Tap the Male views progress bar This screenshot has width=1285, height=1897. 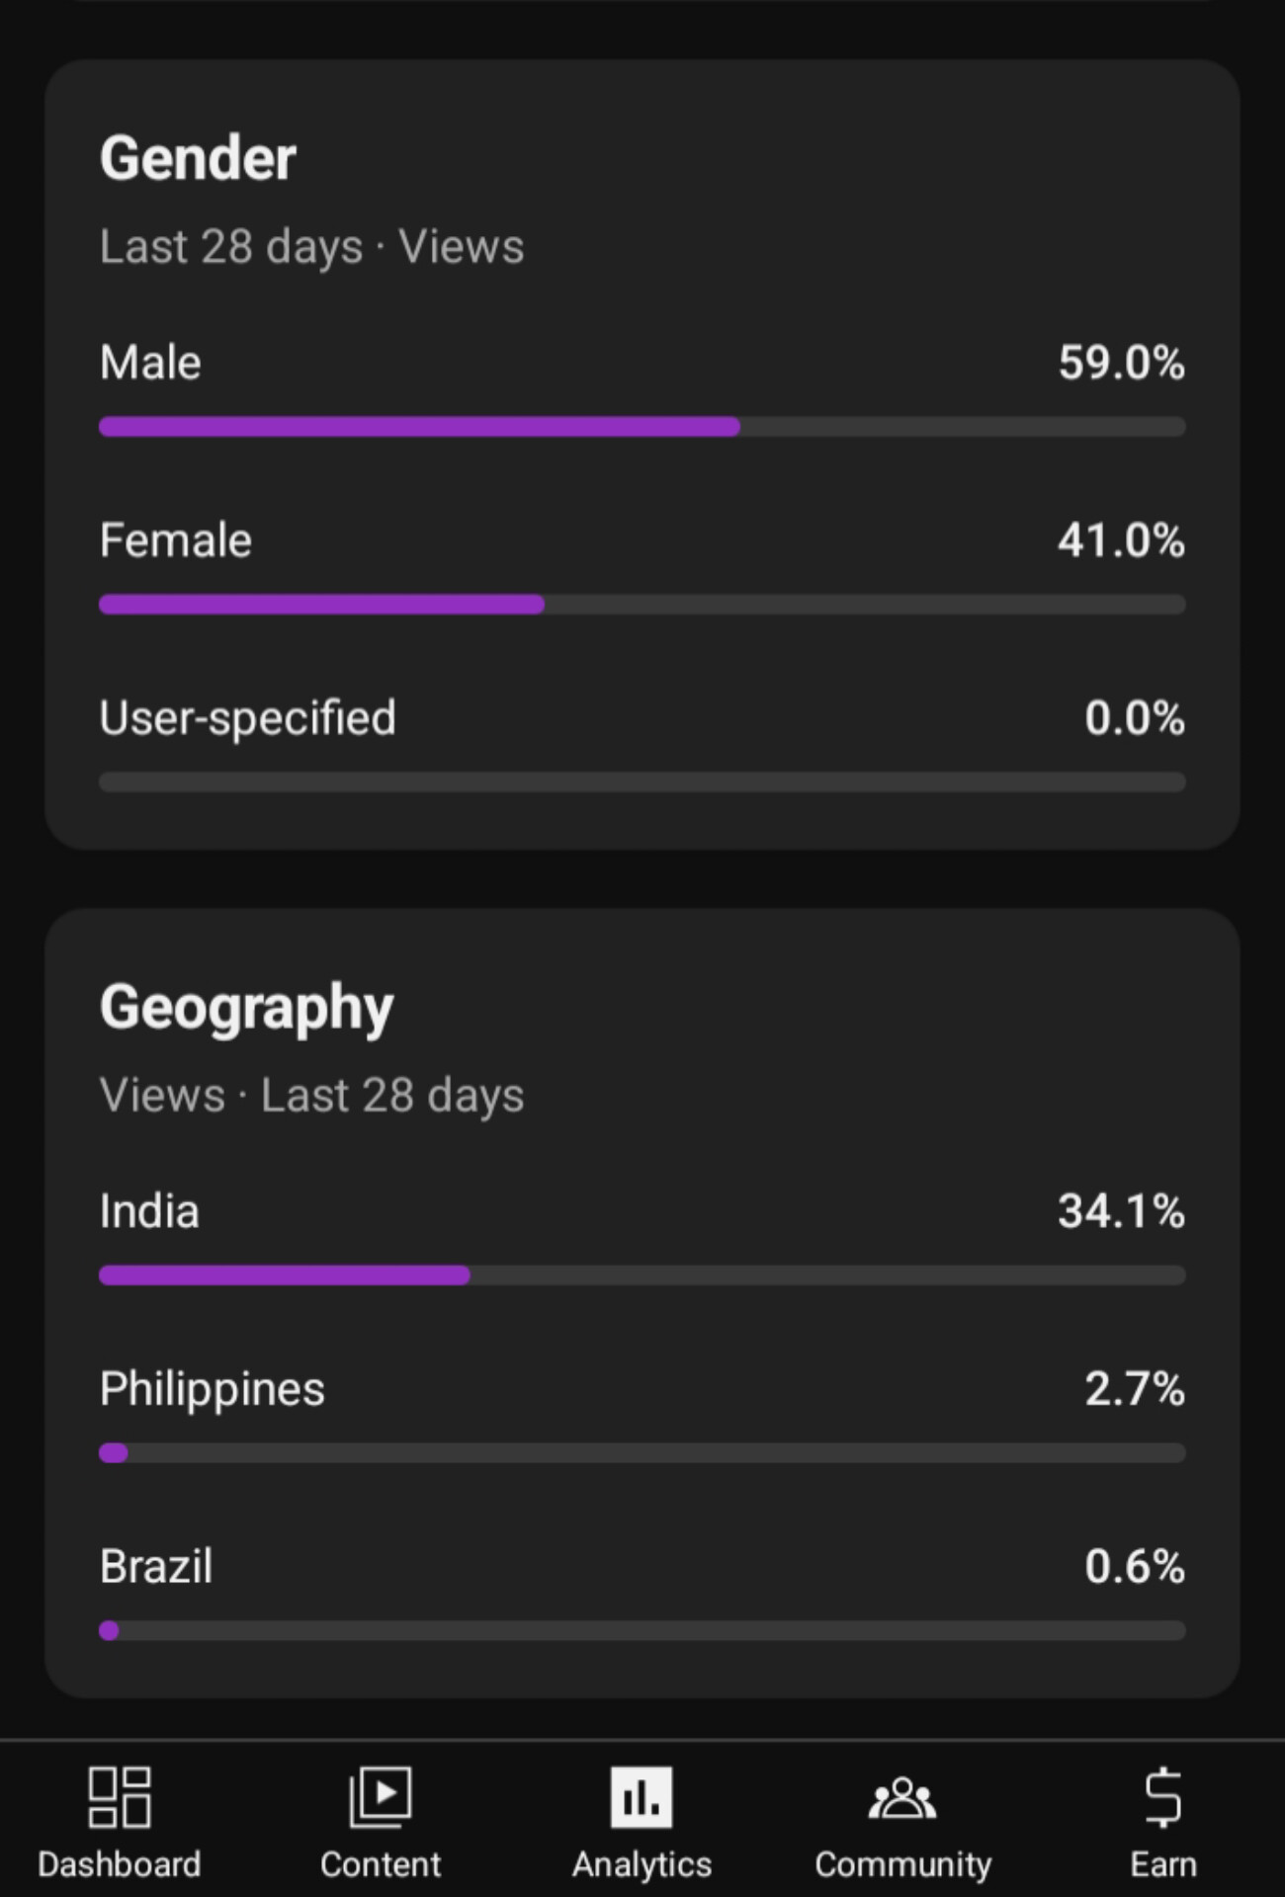click(x=642, y=427)
